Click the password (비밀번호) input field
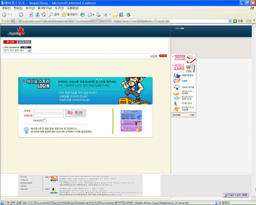The width and height of the screenshot is (256, 205). point(49,116)
